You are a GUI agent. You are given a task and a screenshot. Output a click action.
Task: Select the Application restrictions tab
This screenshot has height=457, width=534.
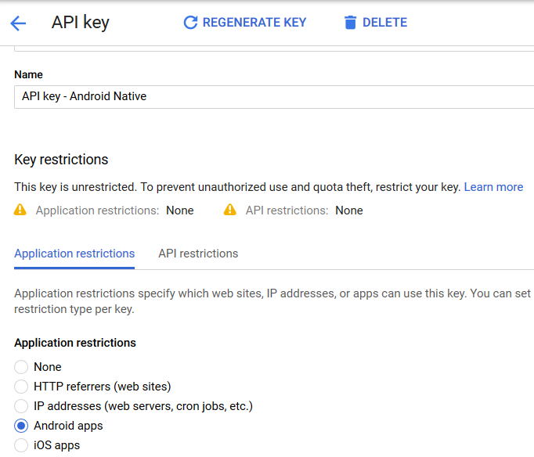coord(74,254)
